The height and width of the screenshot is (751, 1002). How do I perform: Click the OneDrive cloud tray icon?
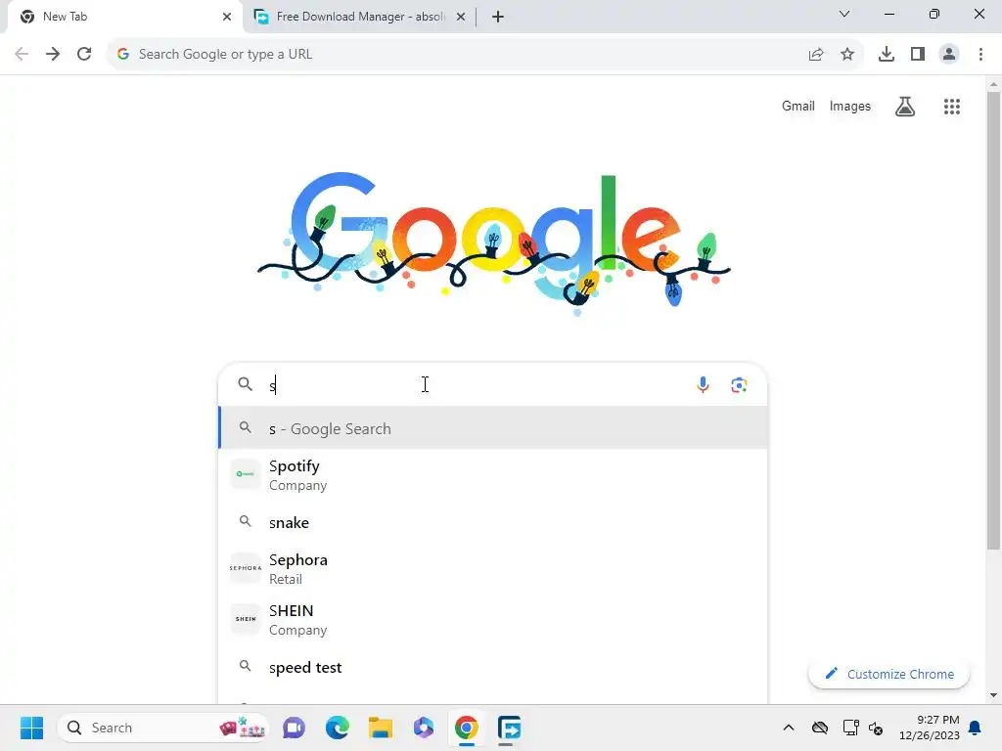(820, 728)
